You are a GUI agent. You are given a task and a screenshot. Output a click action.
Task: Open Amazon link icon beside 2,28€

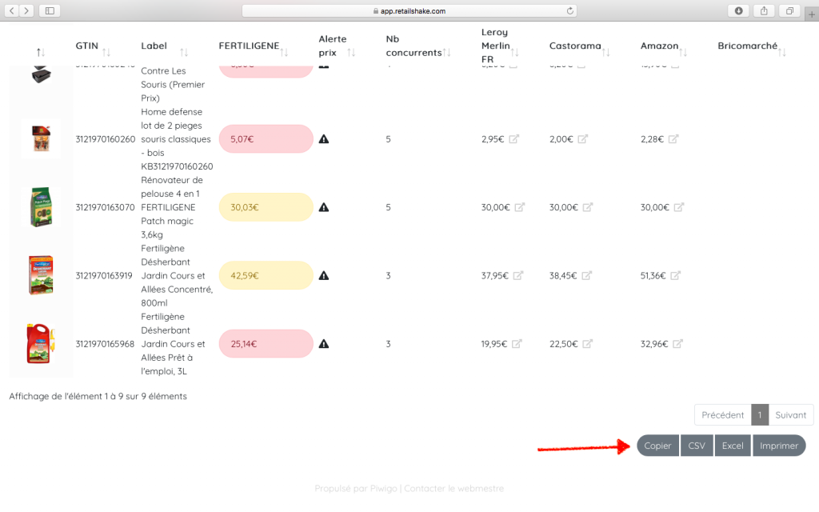tap(673, 139)
